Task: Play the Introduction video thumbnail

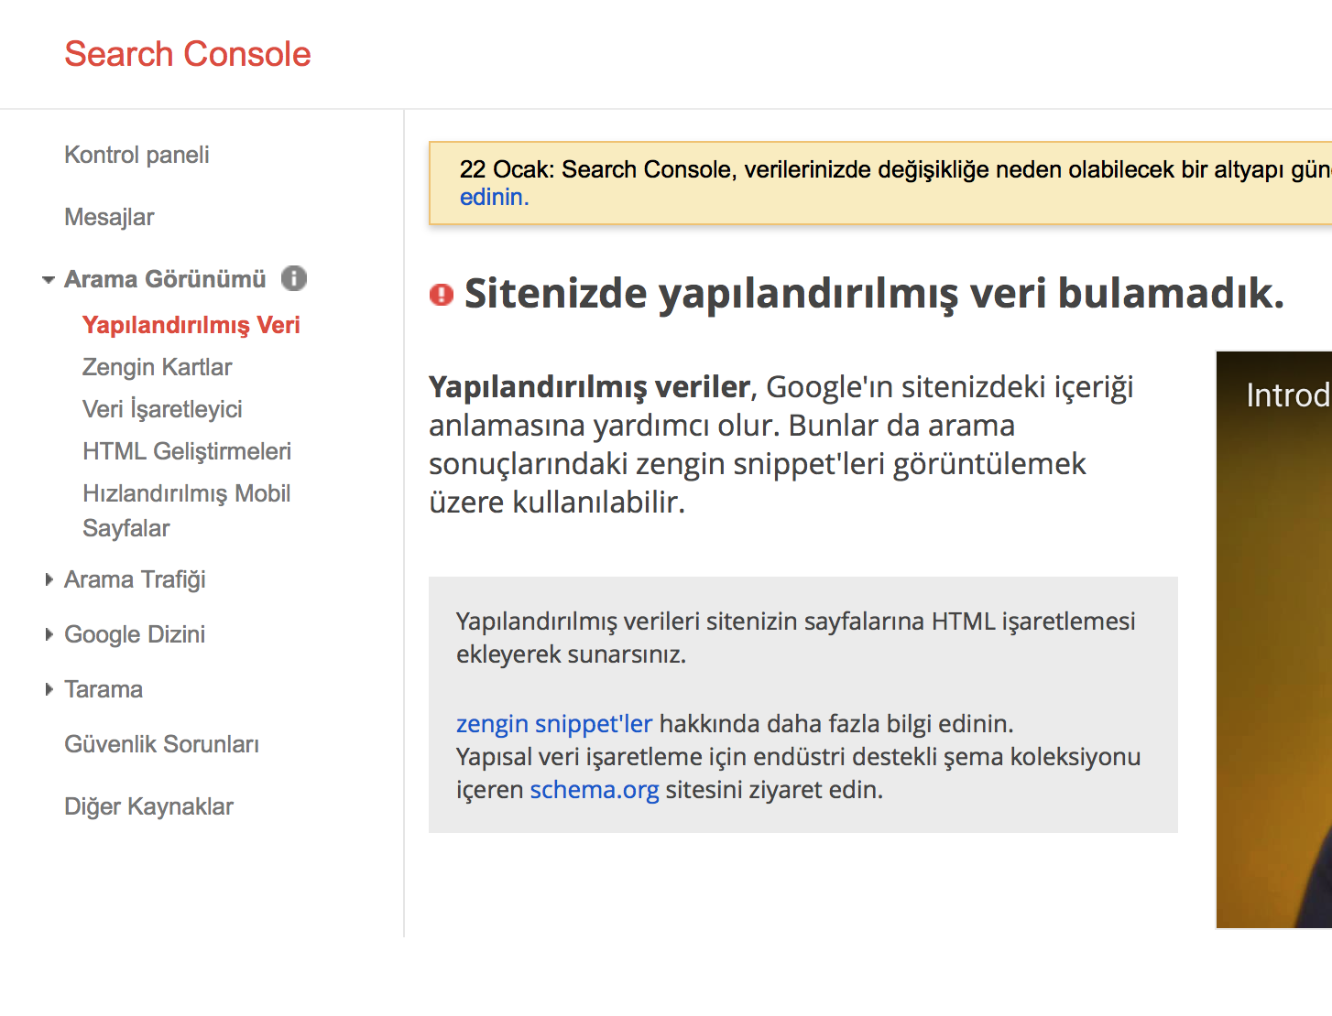Action: pyautogui.click(x=1273, y=640)
